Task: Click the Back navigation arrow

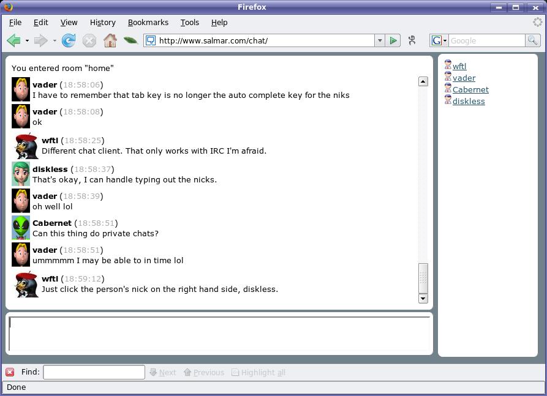Action: click(13, 40)
